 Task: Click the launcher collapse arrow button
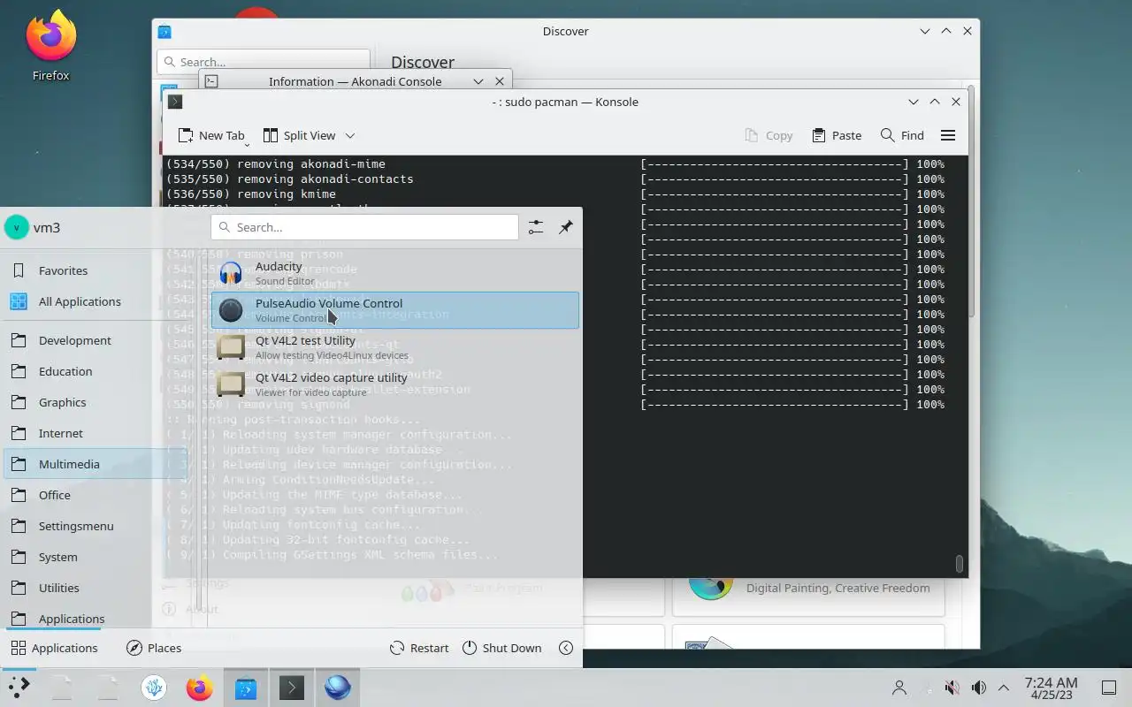pyautogui.click(x=566, y=648)
